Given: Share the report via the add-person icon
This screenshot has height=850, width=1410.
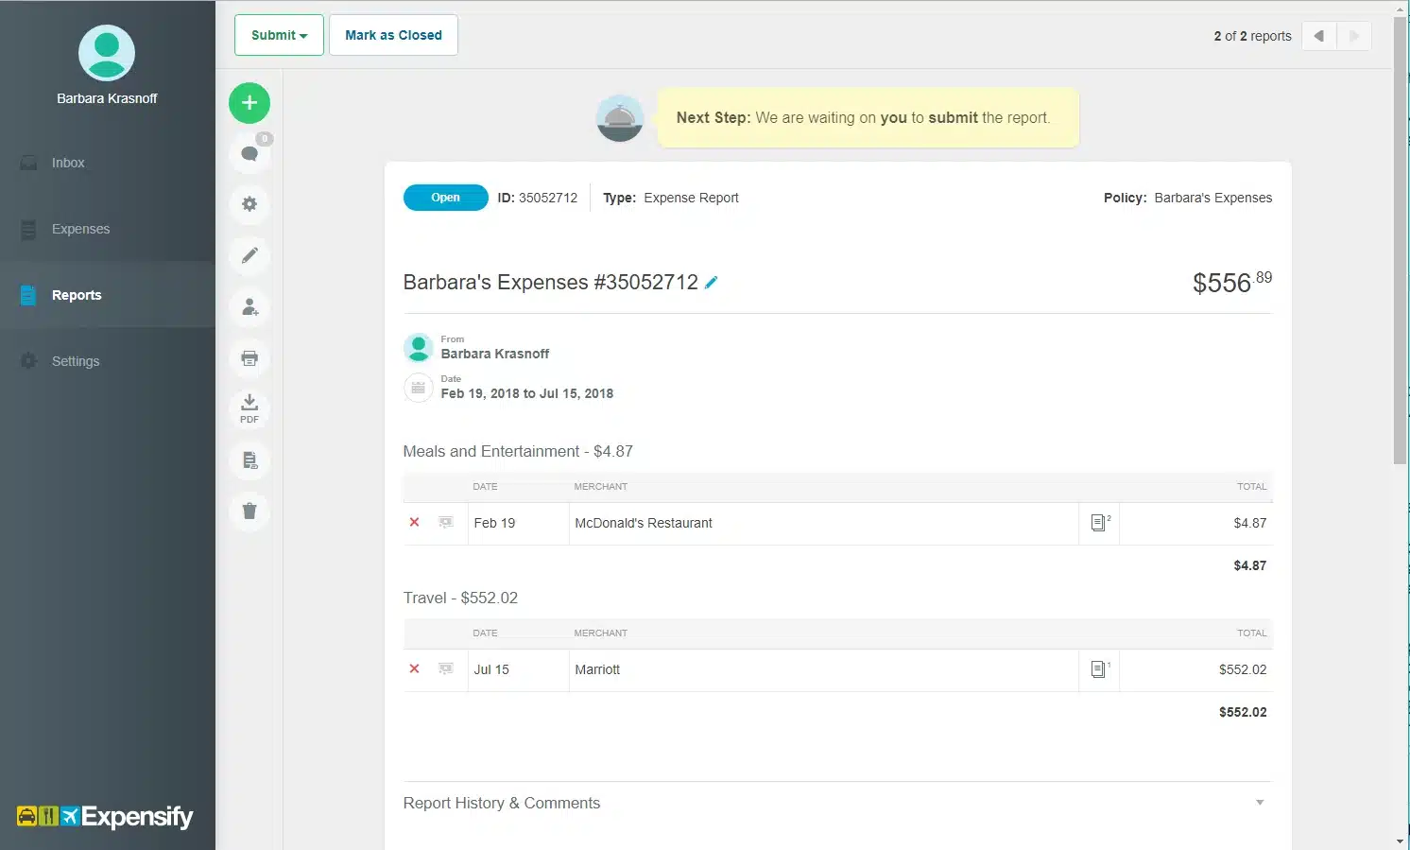Looking at the screenshot, I should coord(249,306).
